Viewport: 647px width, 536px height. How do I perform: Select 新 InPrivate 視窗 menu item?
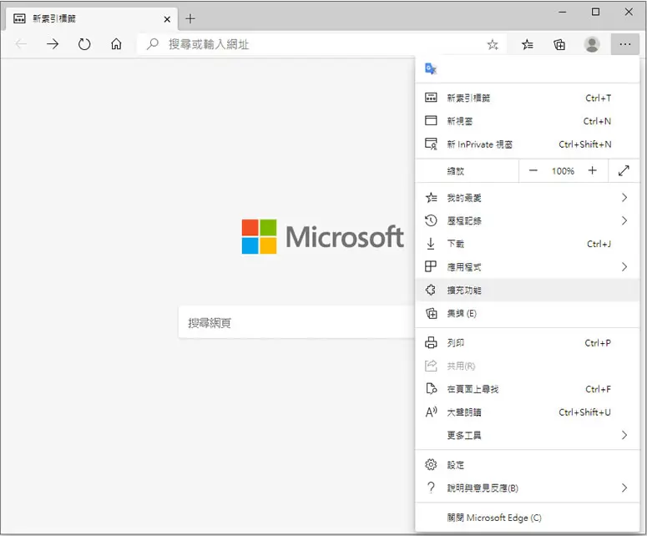(x=527, y=144)
